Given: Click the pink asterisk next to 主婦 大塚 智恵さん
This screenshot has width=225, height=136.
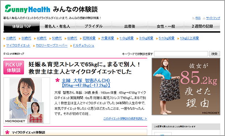Looking at the screenshot, I should [57, 81].
